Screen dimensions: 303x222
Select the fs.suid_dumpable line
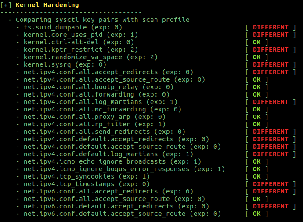point(73,27)
